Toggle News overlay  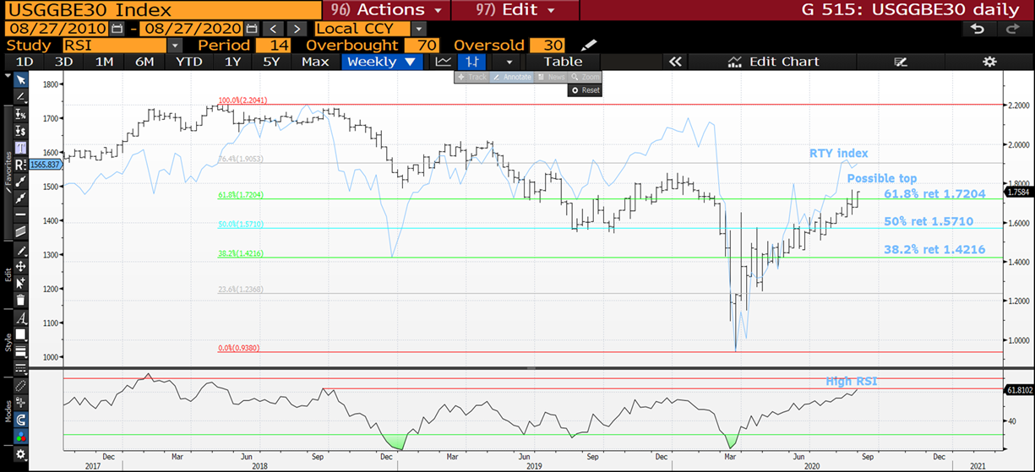coord(551,77)
